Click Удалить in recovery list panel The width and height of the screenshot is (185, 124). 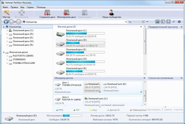point(168,110)
